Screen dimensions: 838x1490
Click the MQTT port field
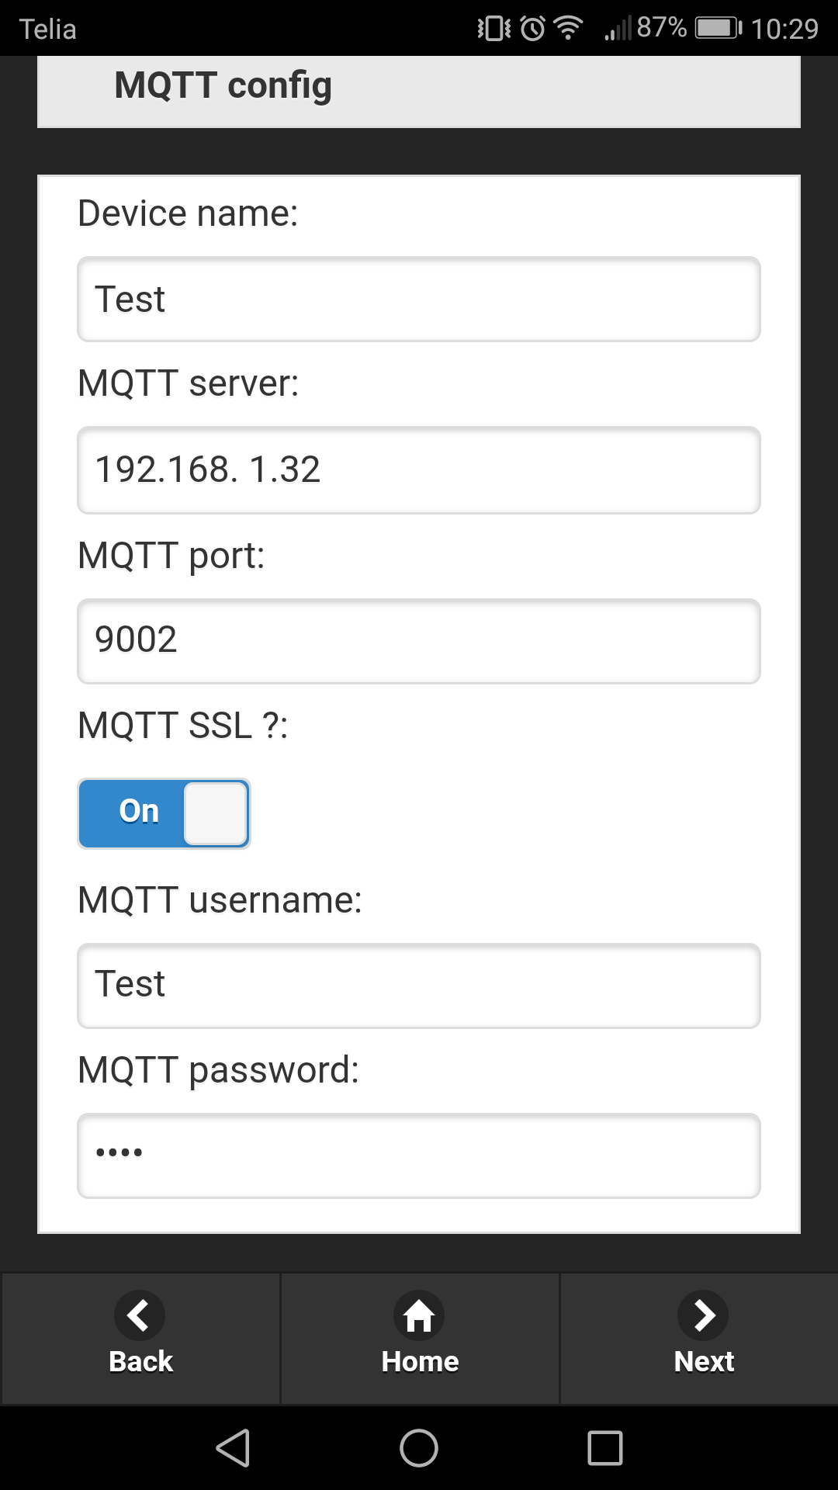(x=419, y=641)
